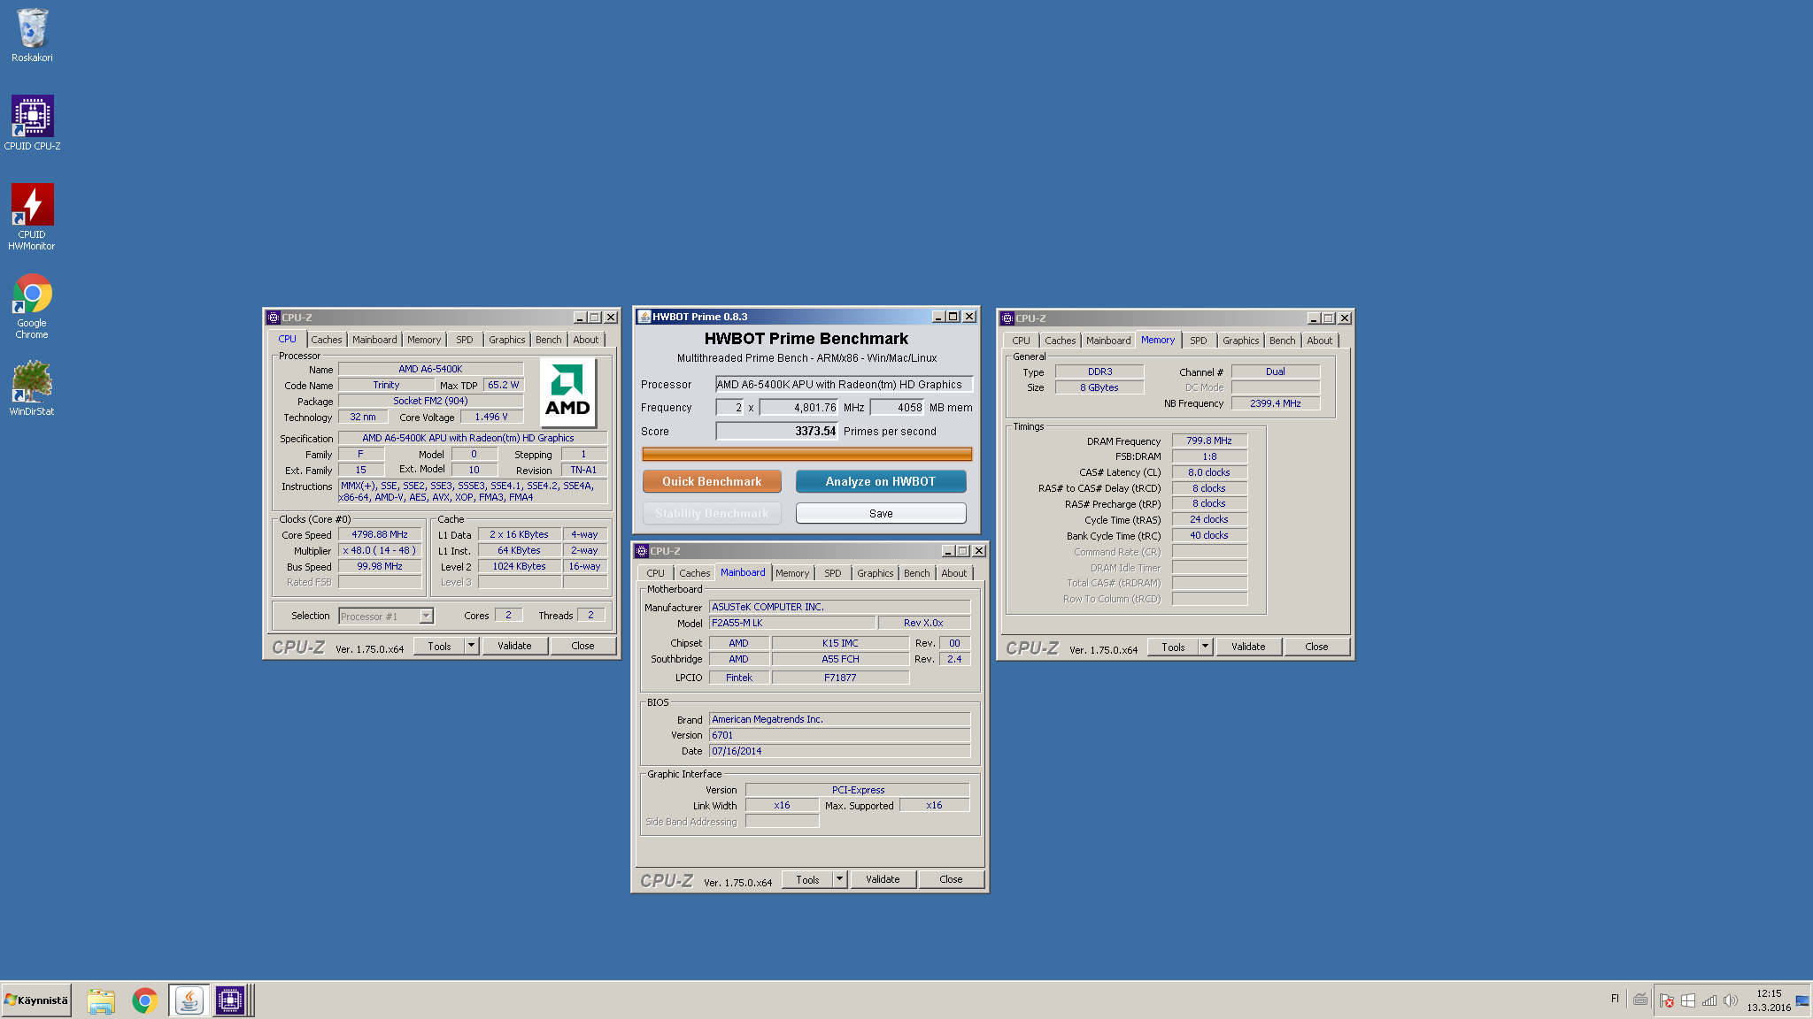Click the Core Voltage value 1.496 V

tap(491, 417)
